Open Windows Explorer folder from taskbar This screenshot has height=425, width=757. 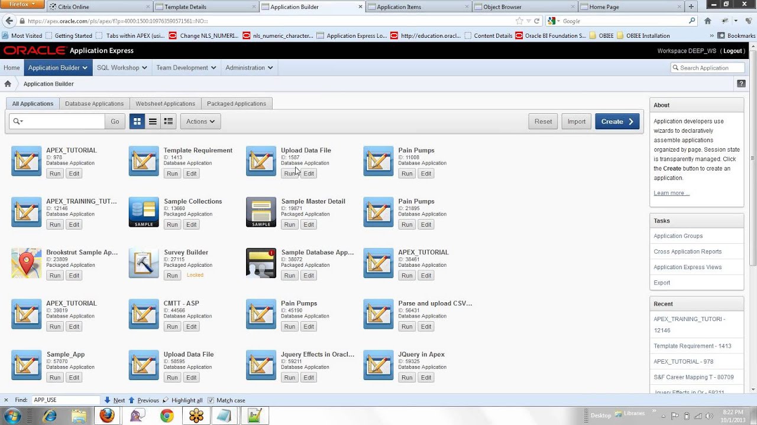pos(79,416)
